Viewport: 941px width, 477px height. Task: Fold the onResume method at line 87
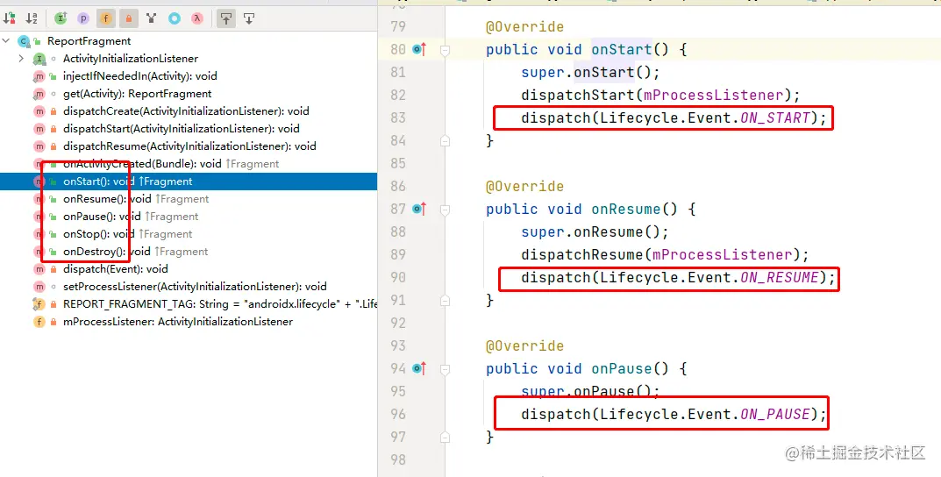445,210
